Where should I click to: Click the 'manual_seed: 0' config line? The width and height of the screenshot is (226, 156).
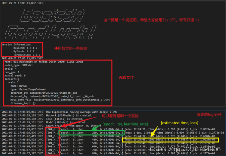coord(15,76)
